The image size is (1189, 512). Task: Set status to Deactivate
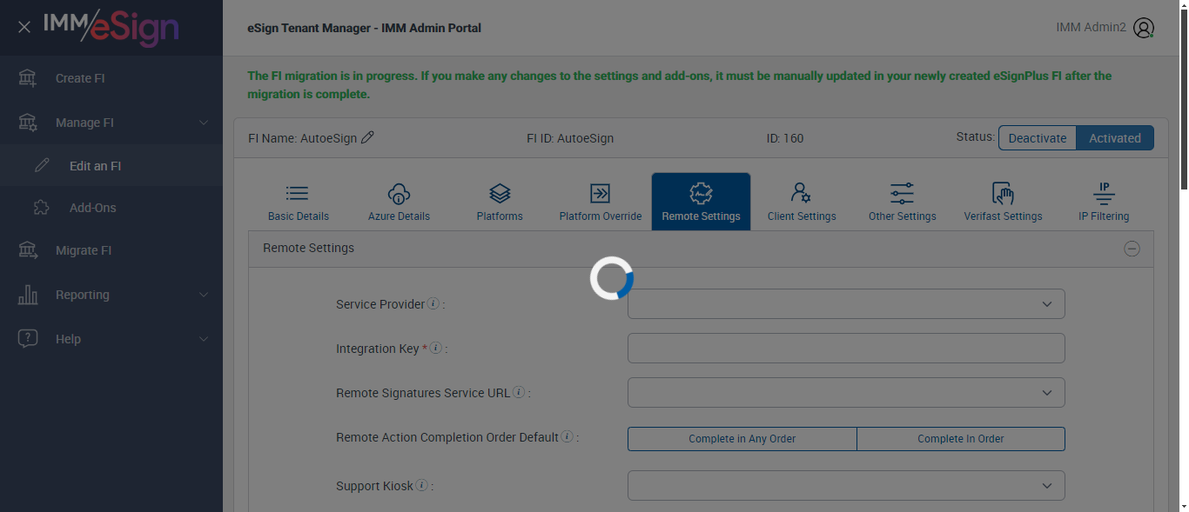click(x=1038, y=138)
